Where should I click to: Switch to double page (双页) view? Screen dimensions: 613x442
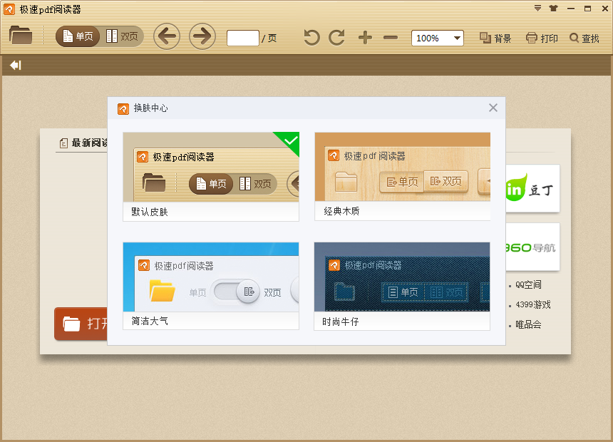(x=122, y=36)
